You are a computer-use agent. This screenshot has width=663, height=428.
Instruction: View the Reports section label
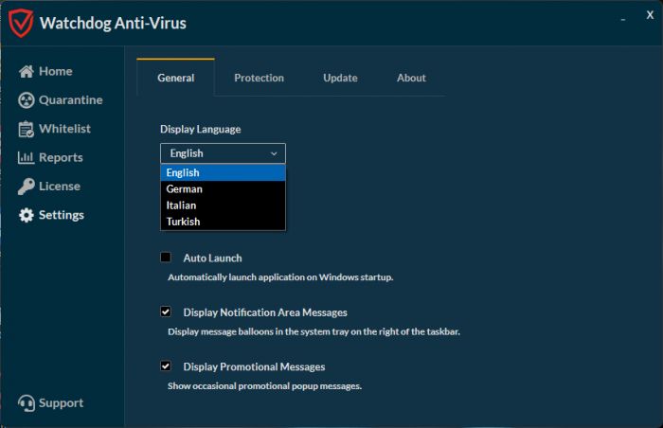pos(61,158)
